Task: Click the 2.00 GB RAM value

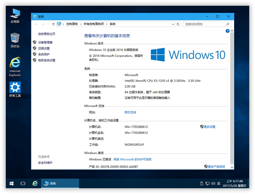Action: 130,86
